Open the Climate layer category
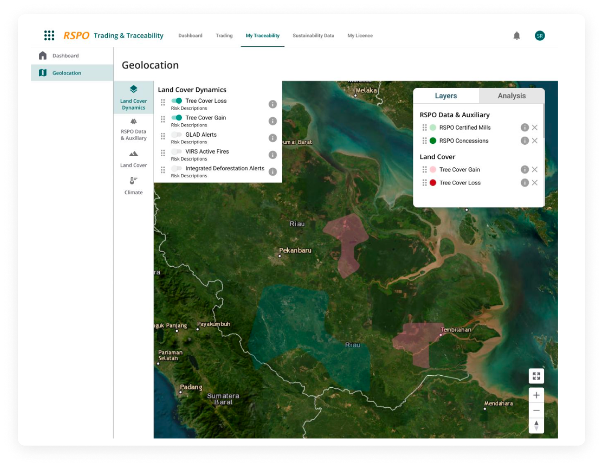 tap(134, 186)
